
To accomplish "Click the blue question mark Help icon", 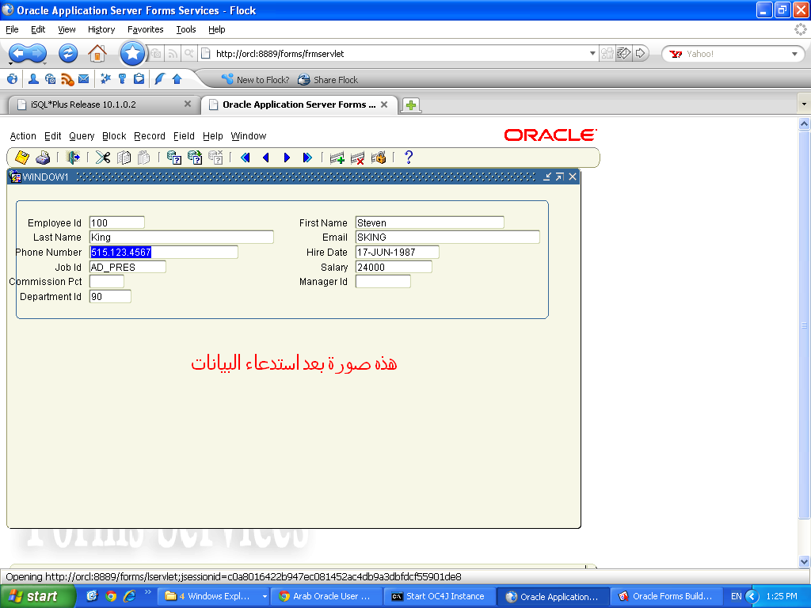I will tap(409, 158).
